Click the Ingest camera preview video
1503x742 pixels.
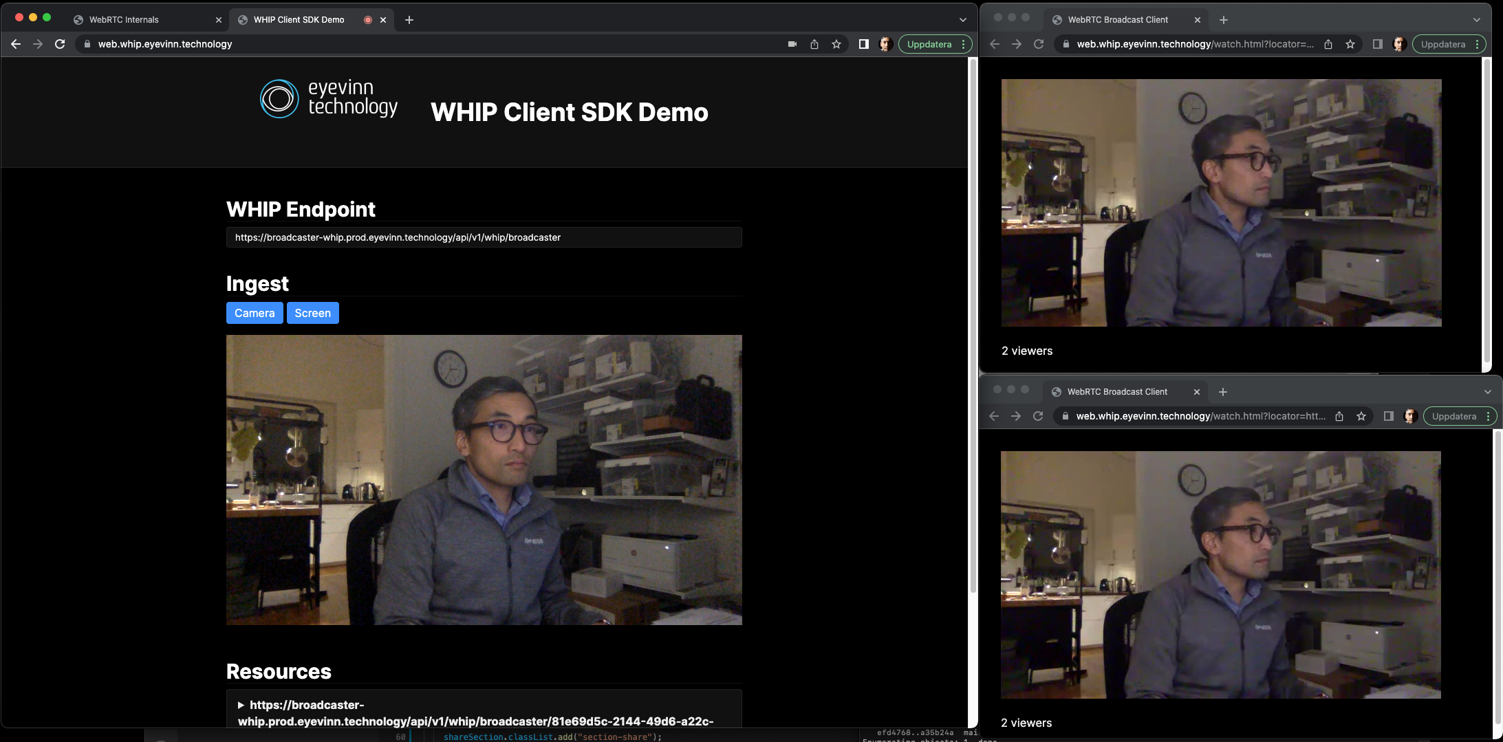point(484,480)
